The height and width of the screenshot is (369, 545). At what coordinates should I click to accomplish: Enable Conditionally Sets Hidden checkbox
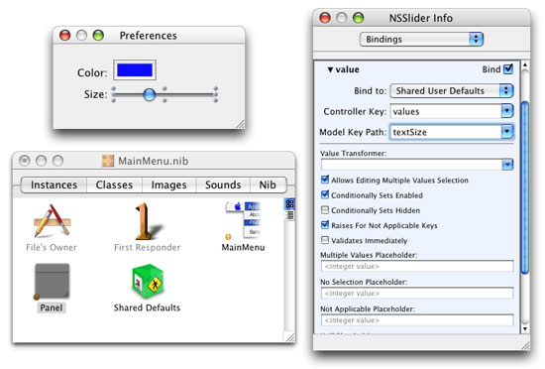[x=325, y=210]
